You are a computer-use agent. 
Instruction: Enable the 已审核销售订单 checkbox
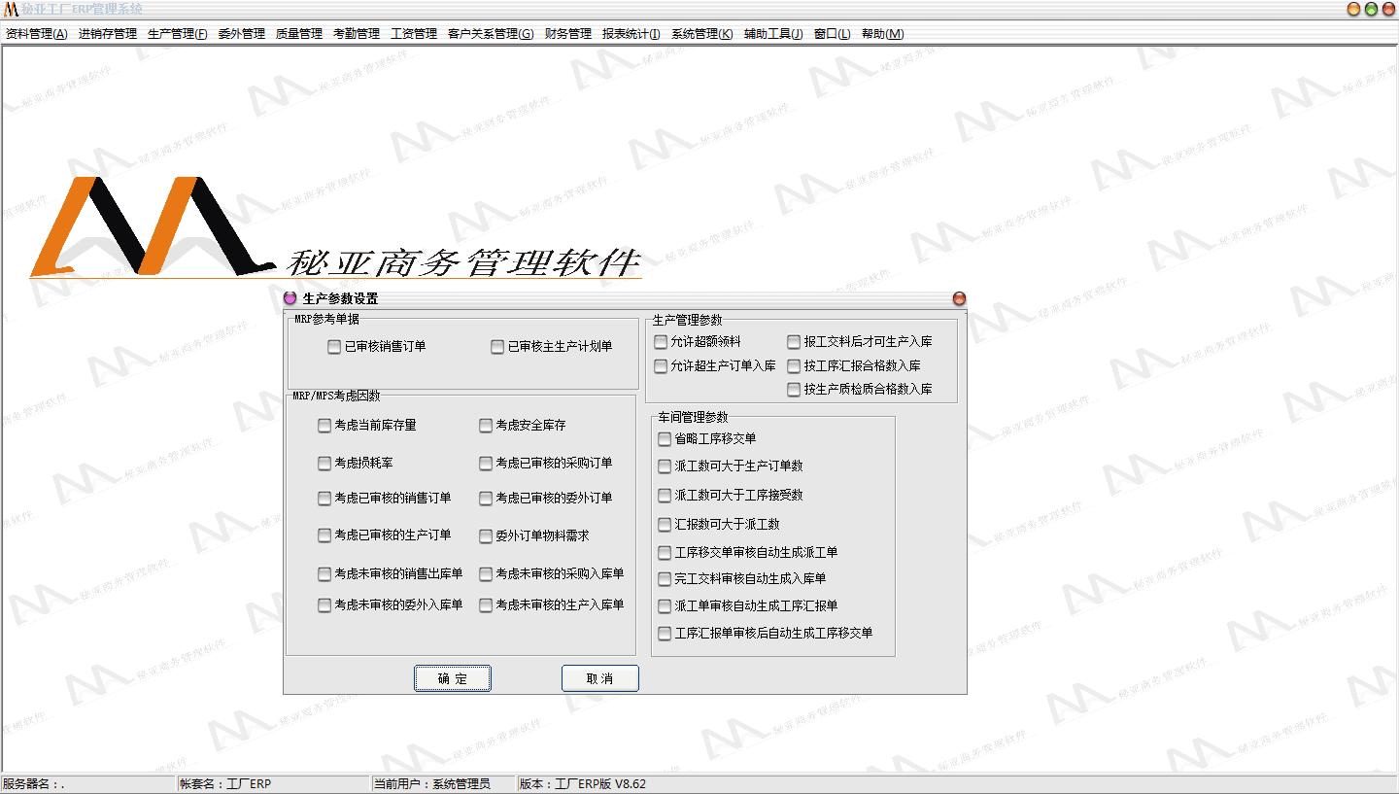tap(334, 346)
